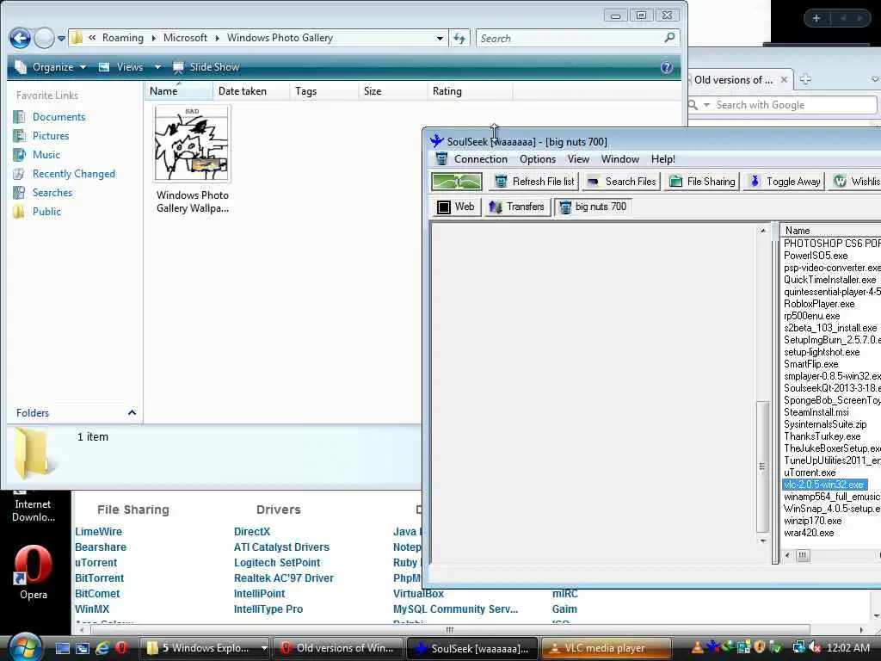Start the Slide Show
This screenshot has width=881, height=661.
click(x=206, y=67)
